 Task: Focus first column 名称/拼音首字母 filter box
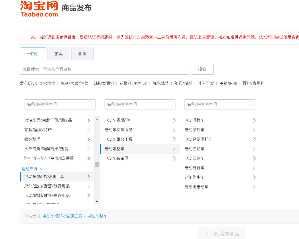point(60,104)
